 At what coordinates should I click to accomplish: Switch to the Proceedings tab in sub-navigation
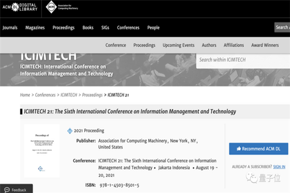tap(144, 45)
